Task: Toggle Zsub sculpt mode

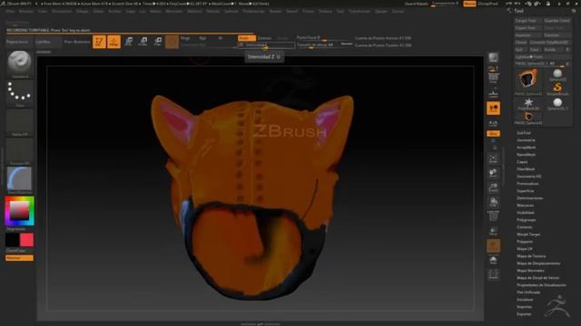Action: 264,38
